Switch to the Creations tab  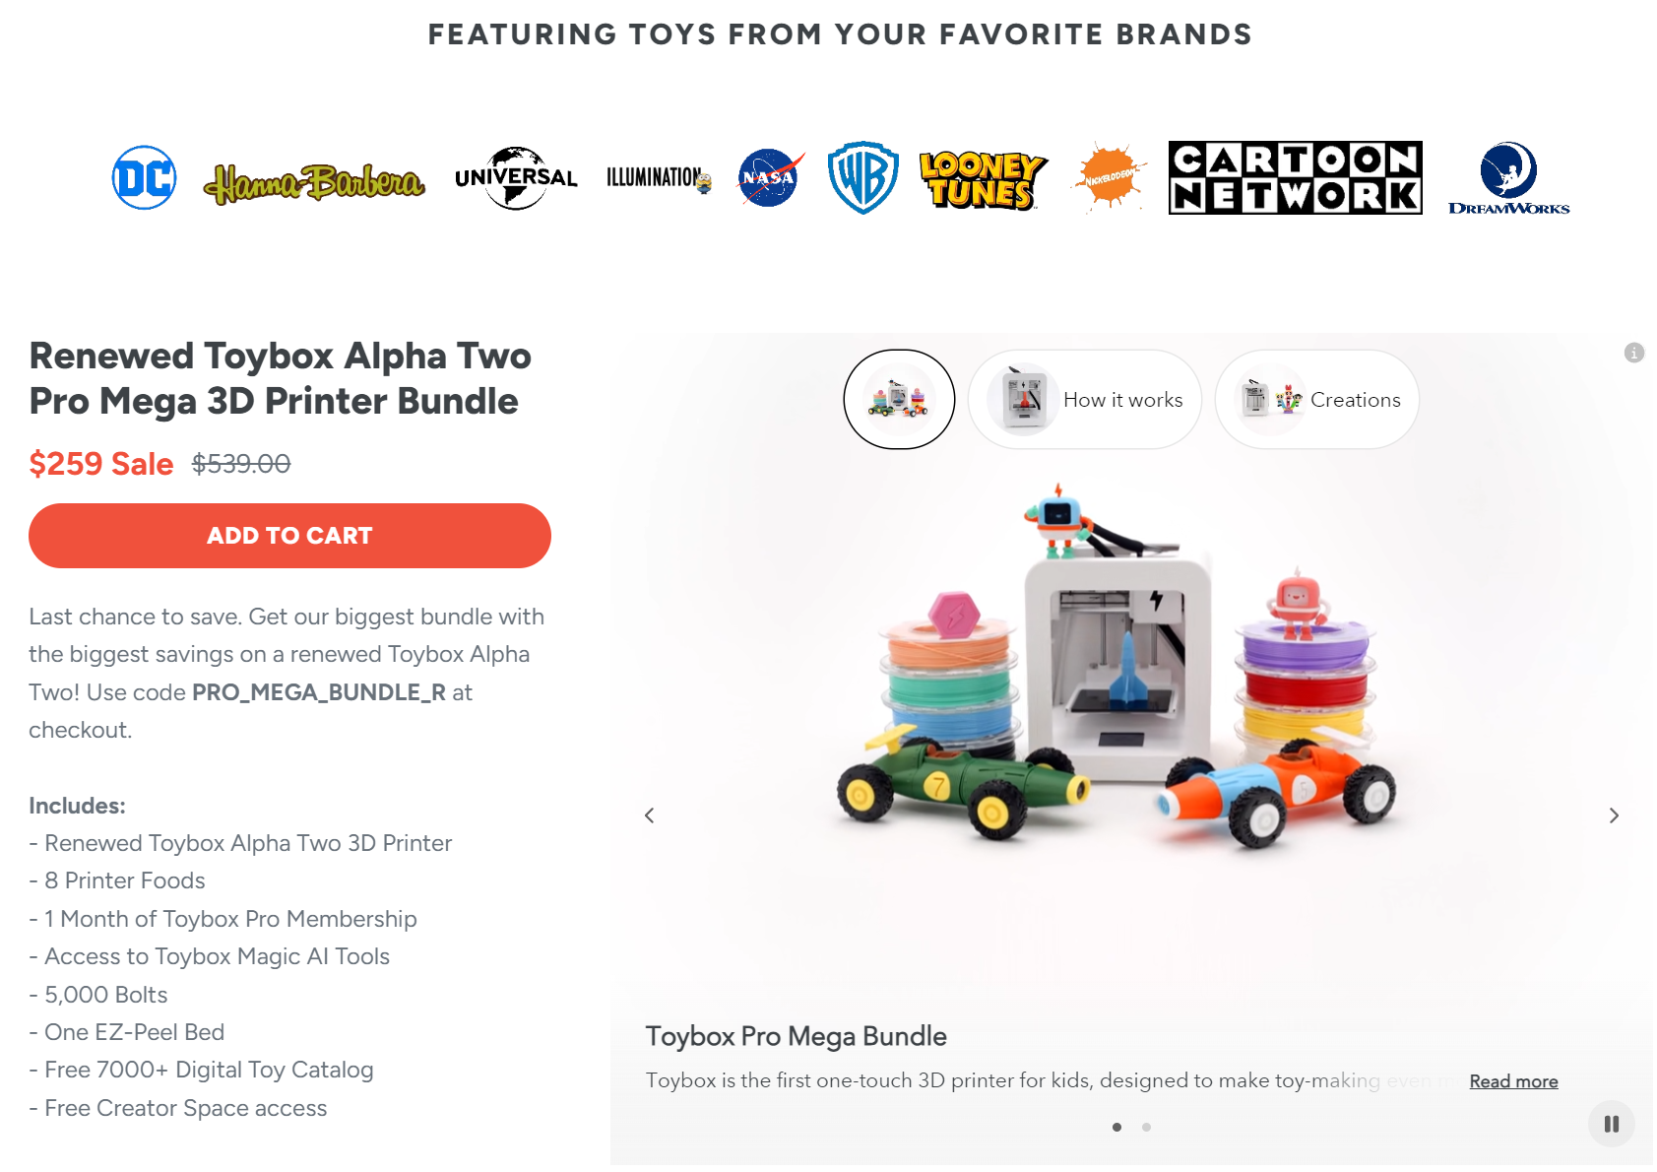pyautogui.click(x=1317, y=400)
